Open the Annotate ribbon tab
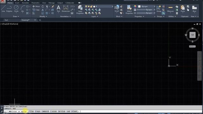203x114 pixels. click(25, 3)
